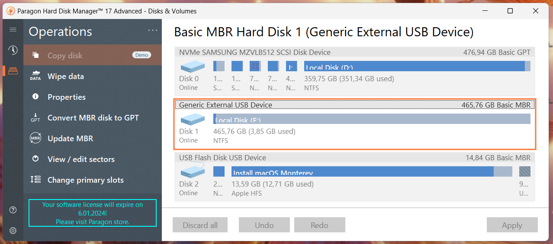Image resolution: width=553 pixels, height=244 pixels.
Task: Open the help question mark icon
Action: [13, 210]
